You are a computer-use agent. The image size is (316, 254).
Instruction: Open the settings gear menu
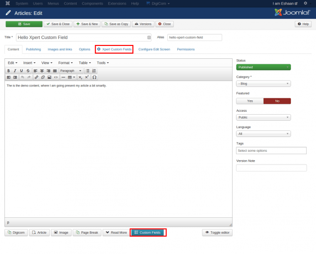tap(306, 3)
